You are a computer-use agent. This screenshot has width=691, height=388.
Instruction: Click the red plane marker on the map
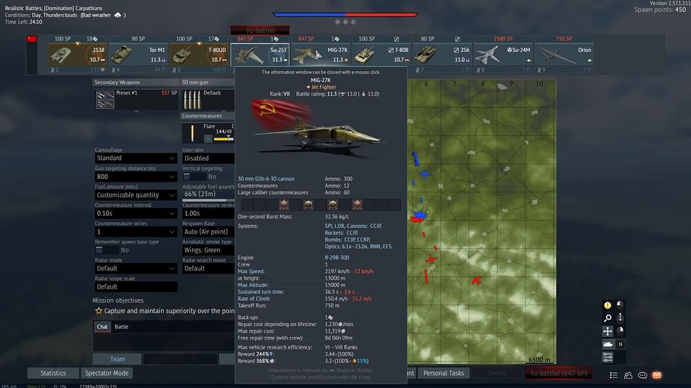coord(476,280)
